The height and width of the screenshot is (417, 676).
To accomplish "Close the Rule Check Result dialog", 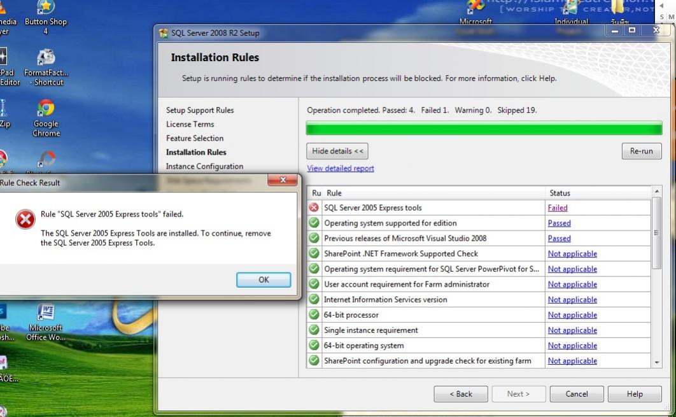I will point(283,180).
